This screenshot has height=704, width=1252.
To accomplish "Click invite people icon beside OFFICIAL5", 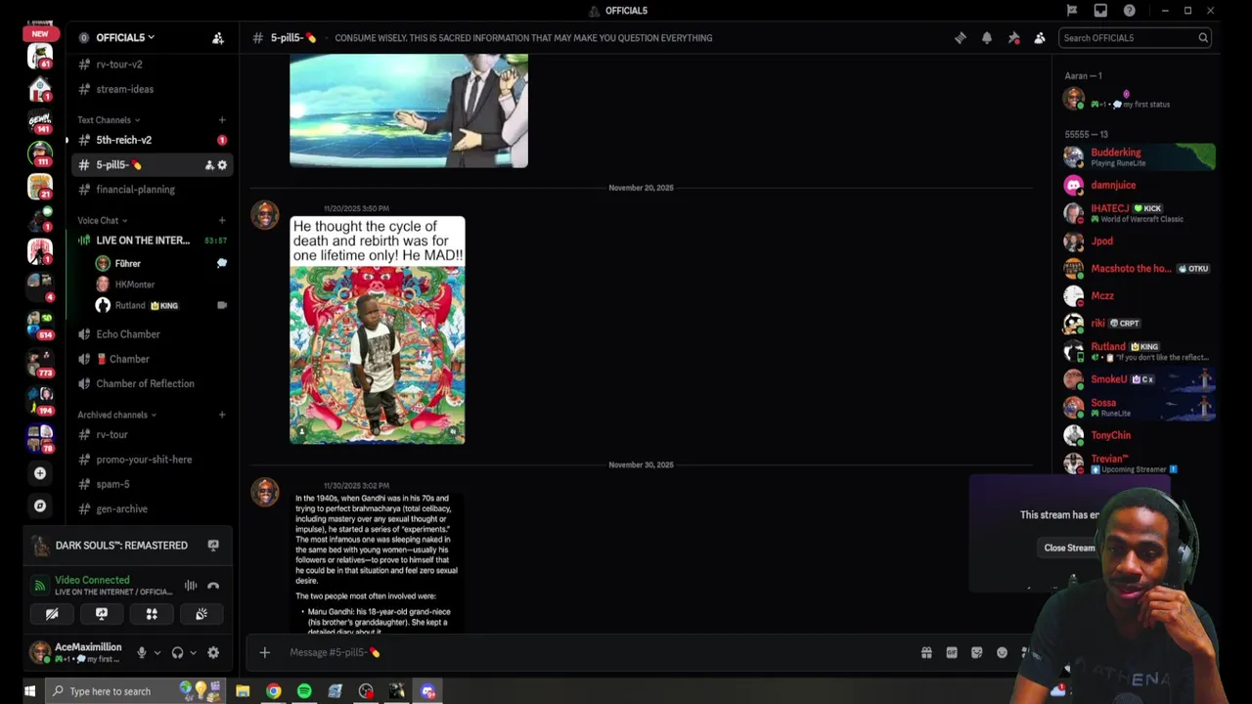I will pyautogui.click(x=218, y=38).
